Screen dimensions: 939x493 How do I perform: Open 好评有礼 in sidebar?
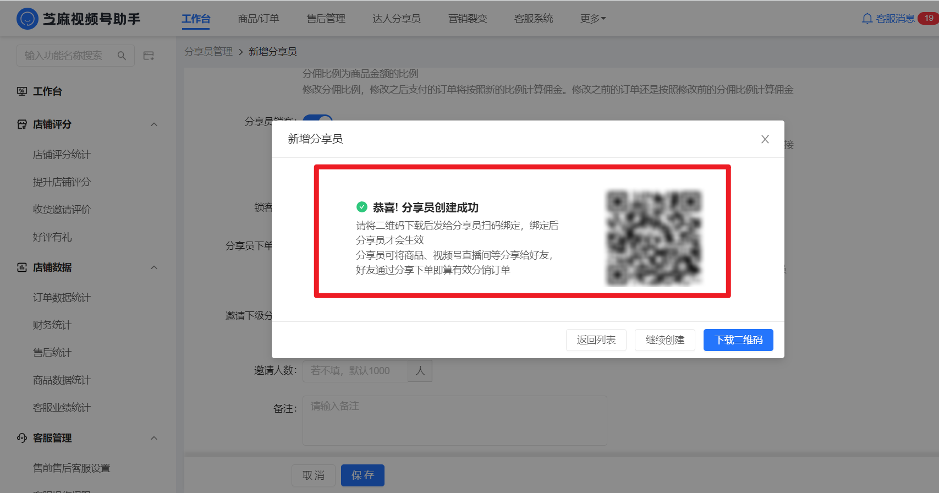pos(52,237)
